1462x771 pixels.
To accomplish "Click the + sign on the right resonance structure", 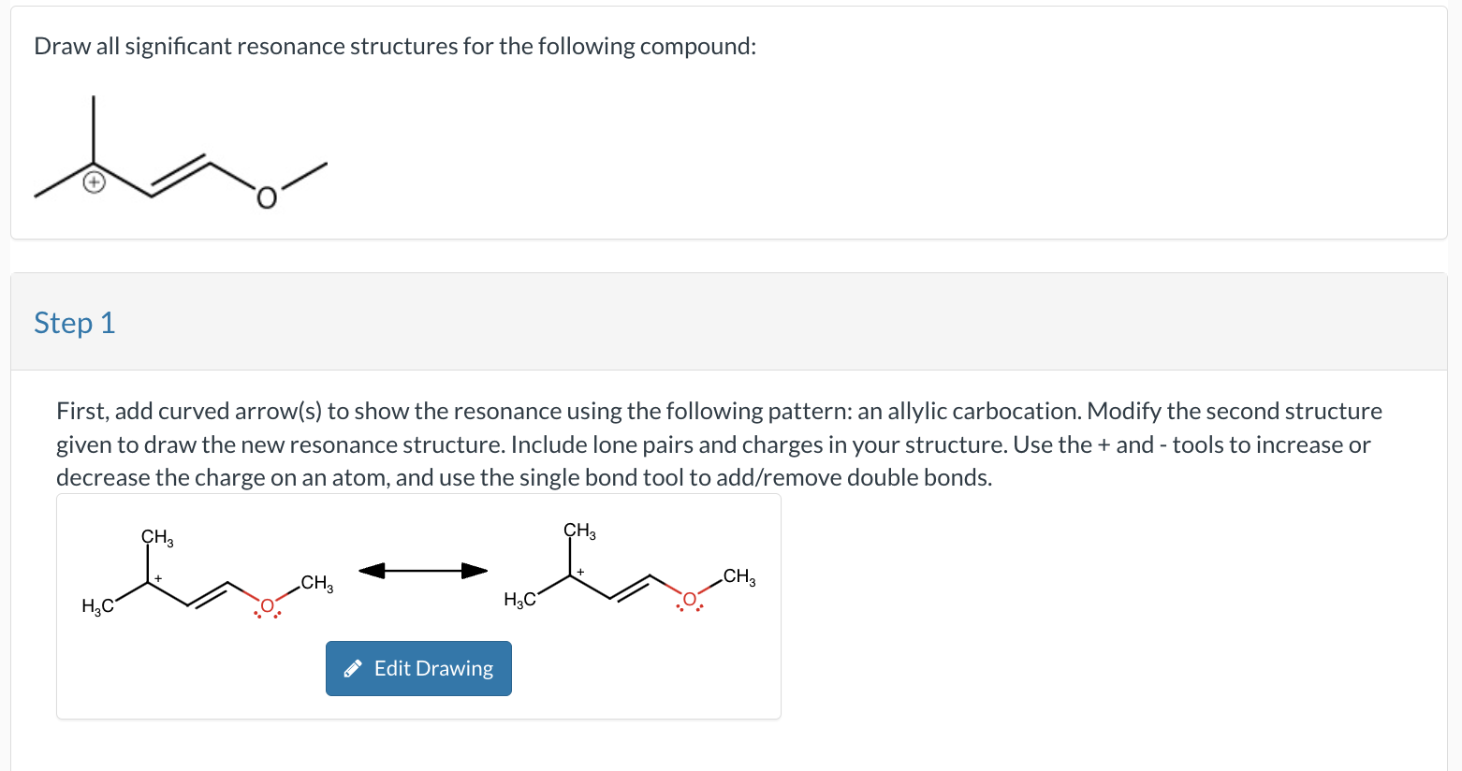I will point(579,571).
